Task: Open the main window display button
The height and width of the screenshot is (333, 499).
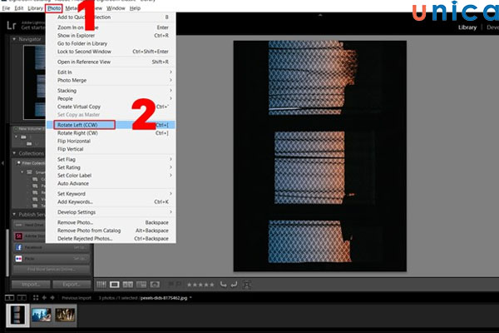Action: click(9, 298)
